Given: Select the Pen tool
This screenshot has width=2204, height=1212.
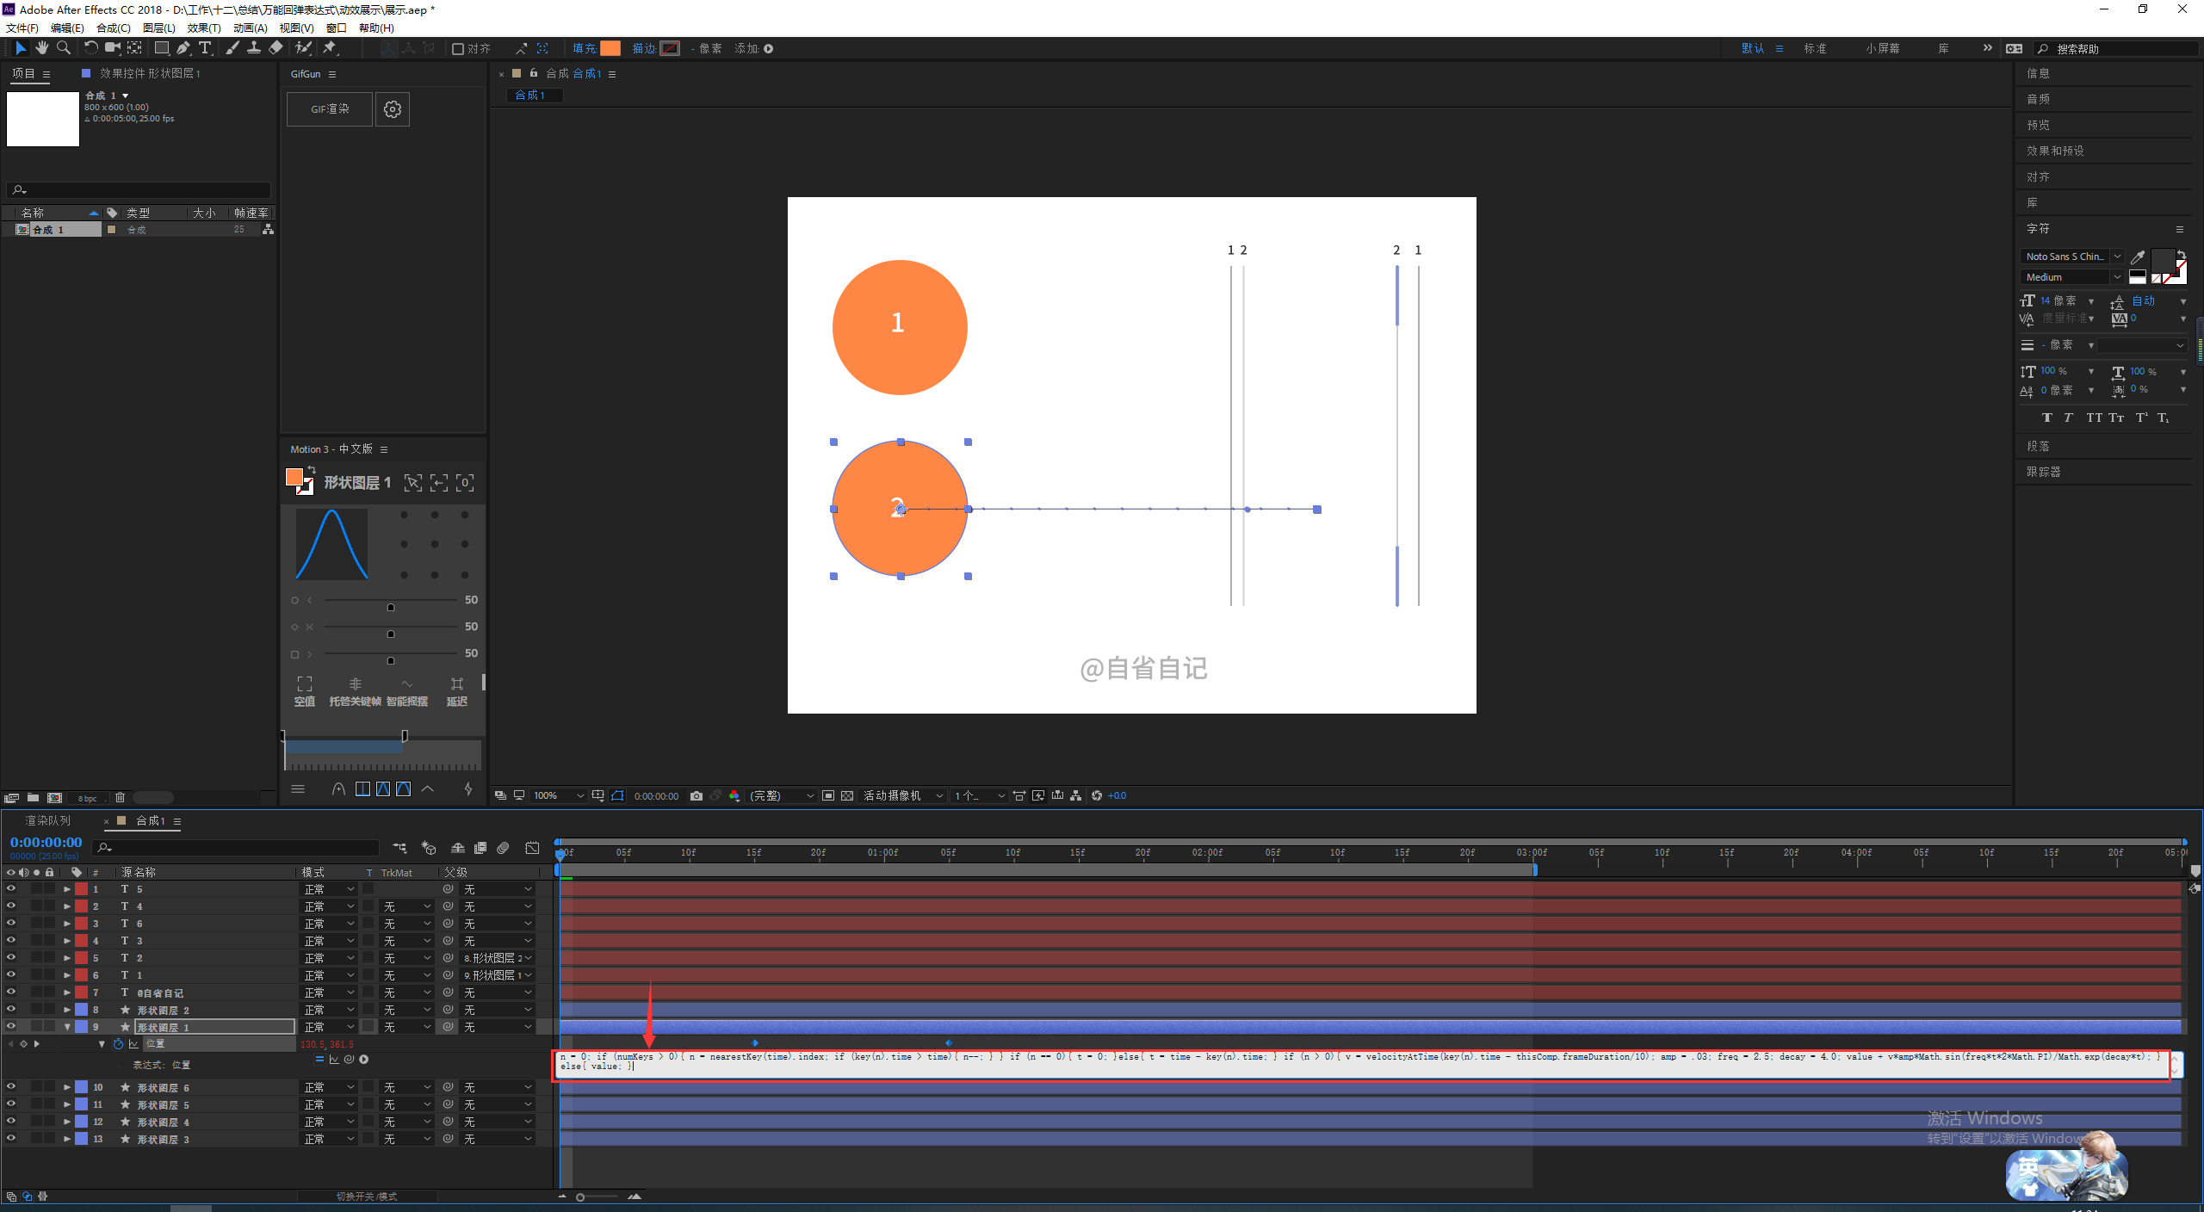Looking at the screenshot, I should click(183, 48).
